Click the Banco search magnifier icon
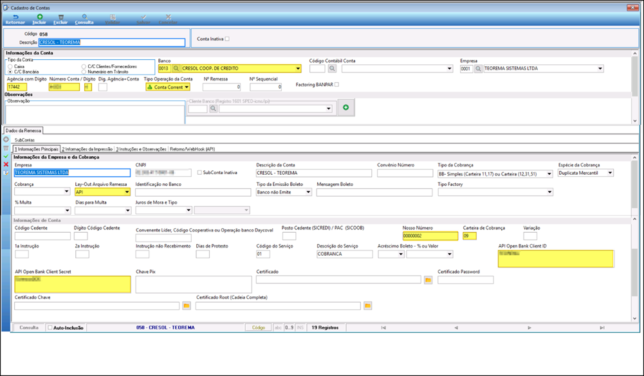644x376 pixels. click(x=176, y=69)
